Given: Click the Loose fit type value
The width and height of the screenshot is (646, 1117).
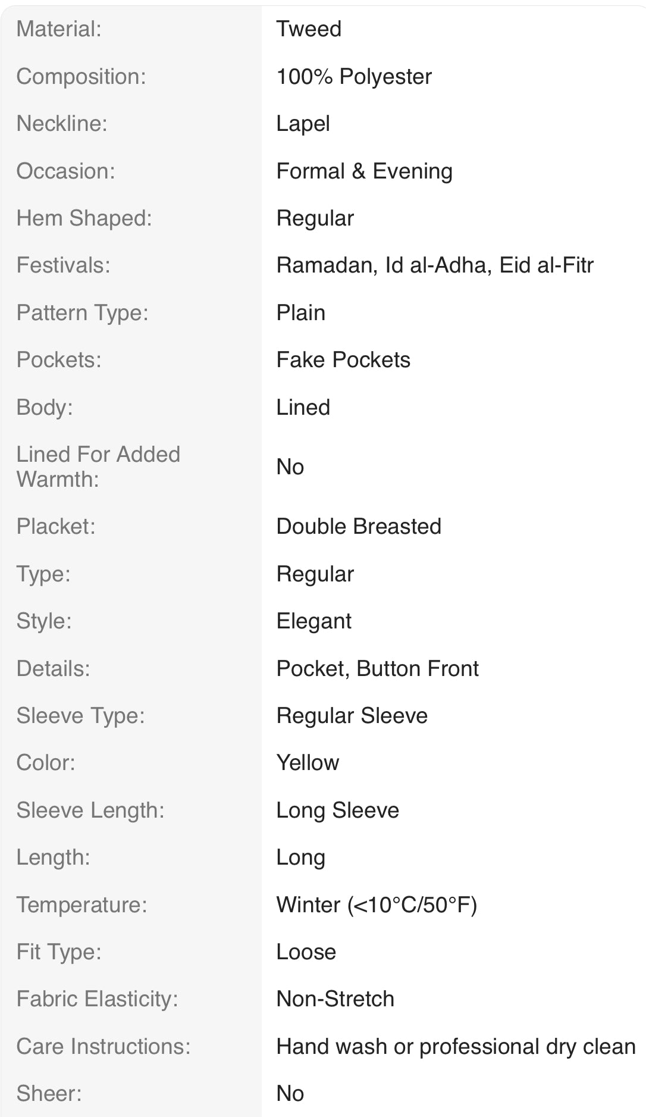Looking at the screenshot, I should [x=306, y=952].
